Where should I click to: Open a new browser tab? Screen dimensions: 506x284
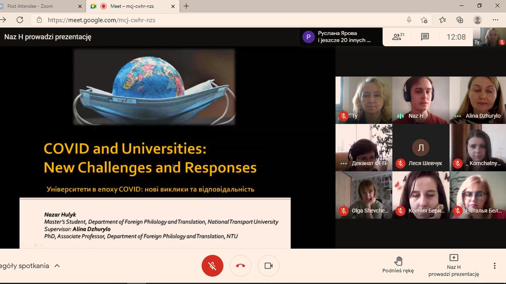[x=186, y=6]
